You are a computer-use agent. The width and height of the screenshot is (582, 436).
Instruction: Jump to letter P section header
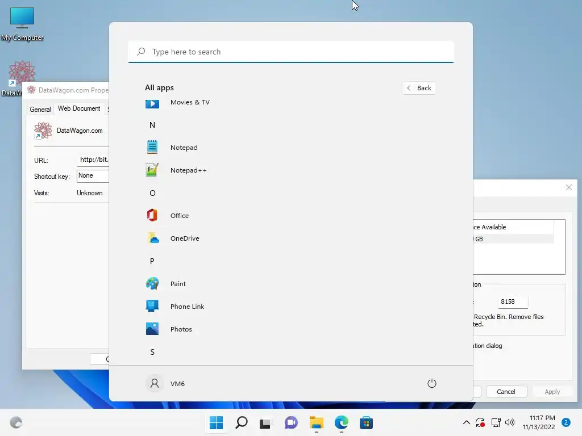click(152, 261)
